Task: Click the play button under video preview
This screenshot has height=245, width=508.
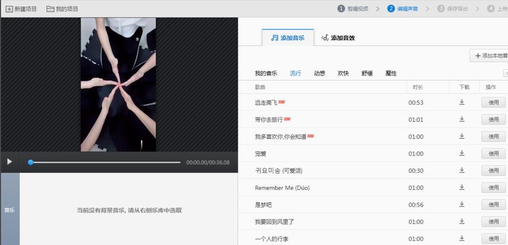Action: [x=9, y=162]
